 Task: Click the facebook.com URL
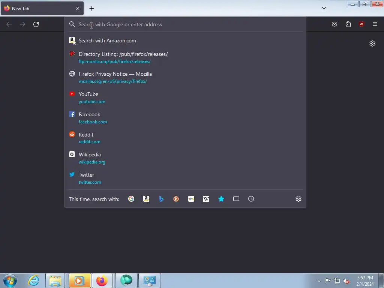[93, 122]
